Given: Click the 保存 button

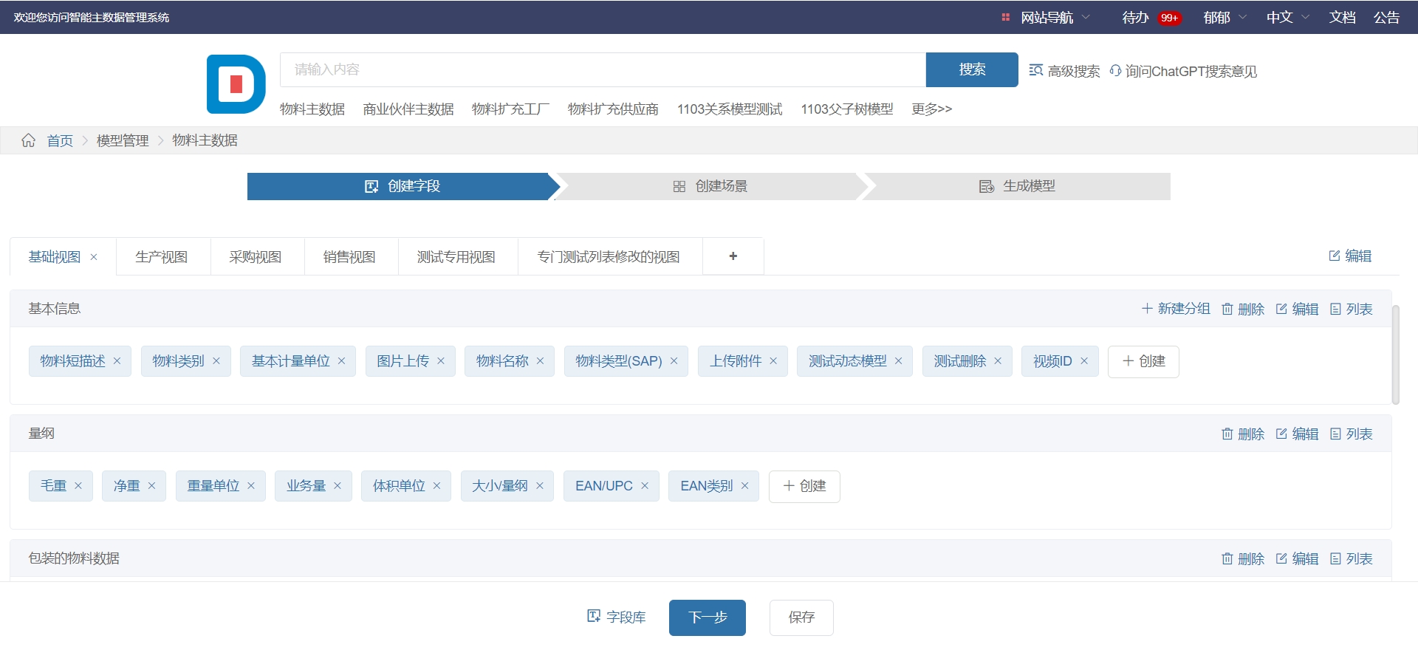Looking at the screenshot, I should click(x=801, y=617).
